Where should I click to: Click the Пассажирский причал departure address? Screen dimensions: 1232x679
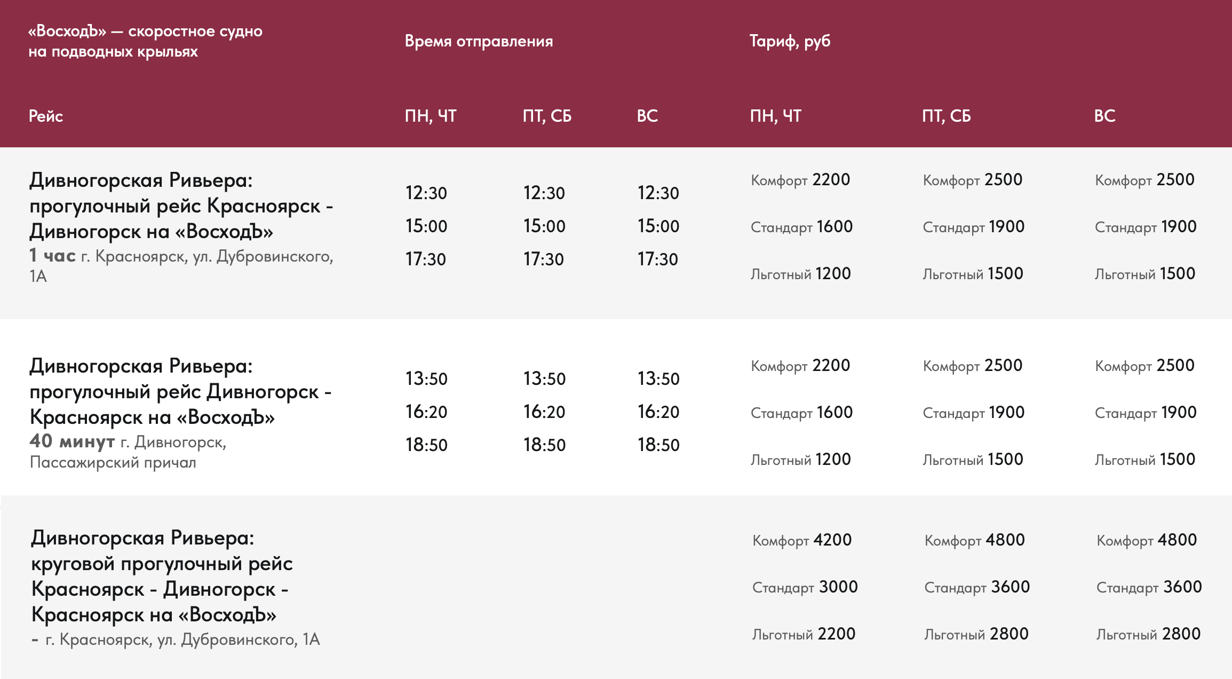pos(113,462)
